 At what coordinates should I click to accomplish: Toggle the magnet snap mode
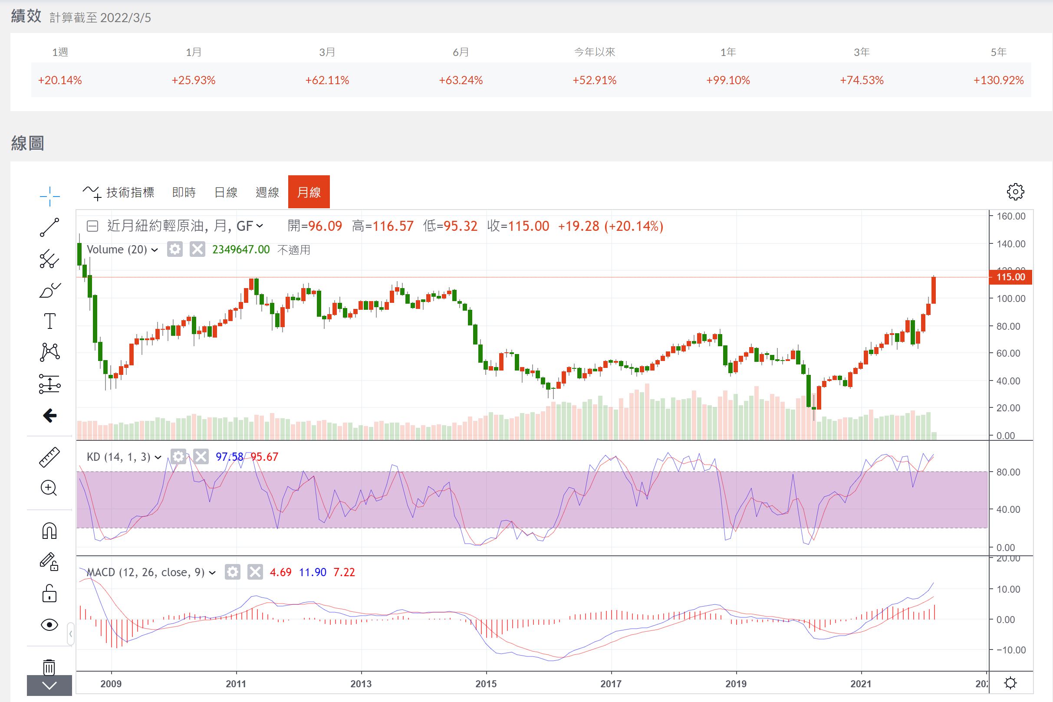49,531
